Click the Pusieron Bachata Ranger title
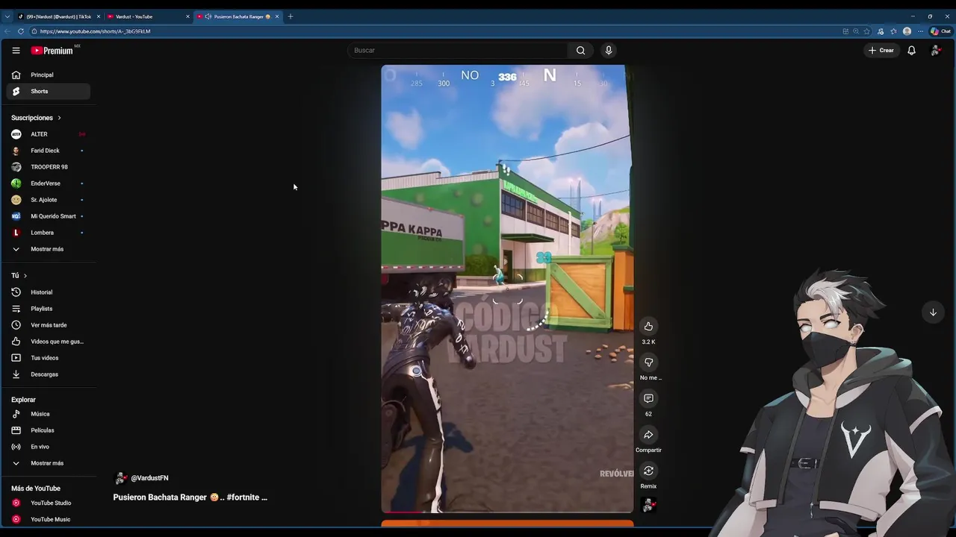956x537 pixels. point(190,497)
